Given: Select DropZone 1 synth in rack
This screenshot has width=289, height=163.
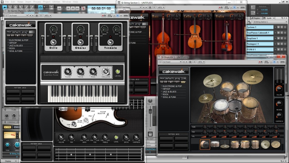Looking at the screenshot, I should pyautogui.click(x=260, y=38).
